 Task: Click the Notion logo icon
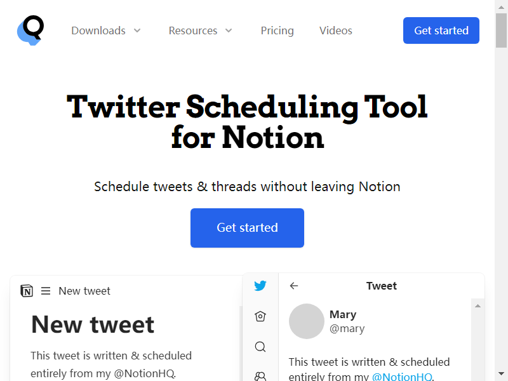coord(27,291)
